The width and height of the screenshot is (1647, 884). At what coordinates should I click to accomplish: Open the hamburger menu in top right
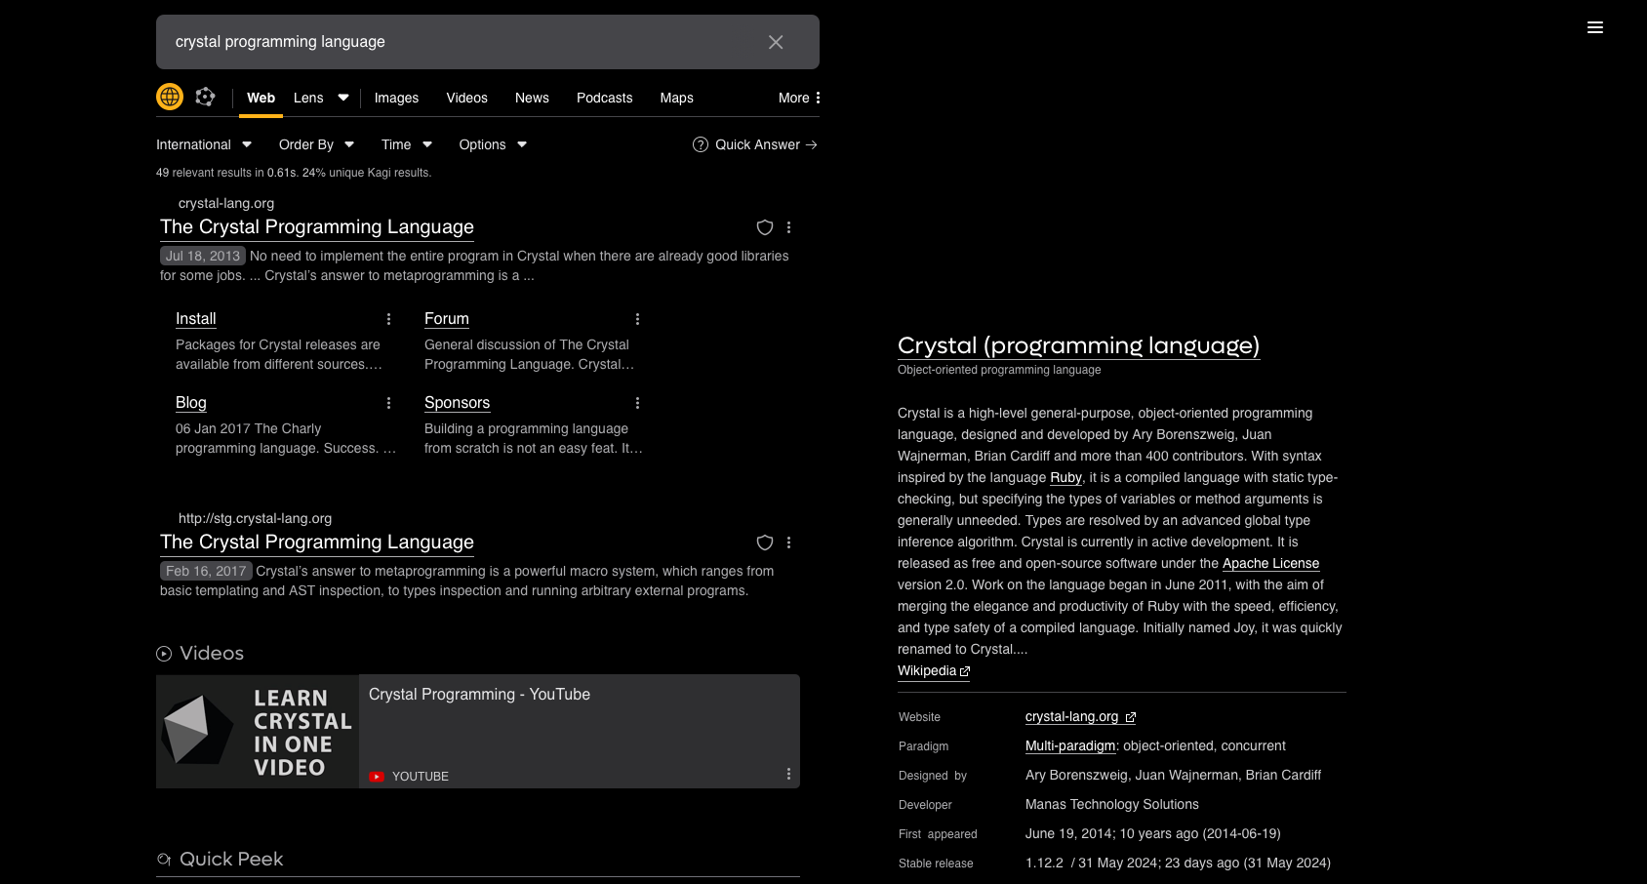[1595, 27]
